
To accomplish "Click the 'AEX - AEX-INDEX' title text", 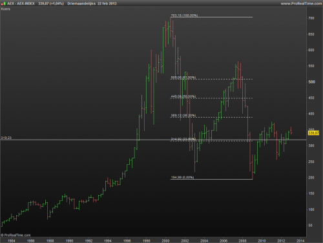I will coord(21,3).
